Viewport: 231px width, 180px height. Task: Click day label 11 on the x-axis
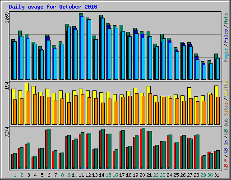click(81, 175)
